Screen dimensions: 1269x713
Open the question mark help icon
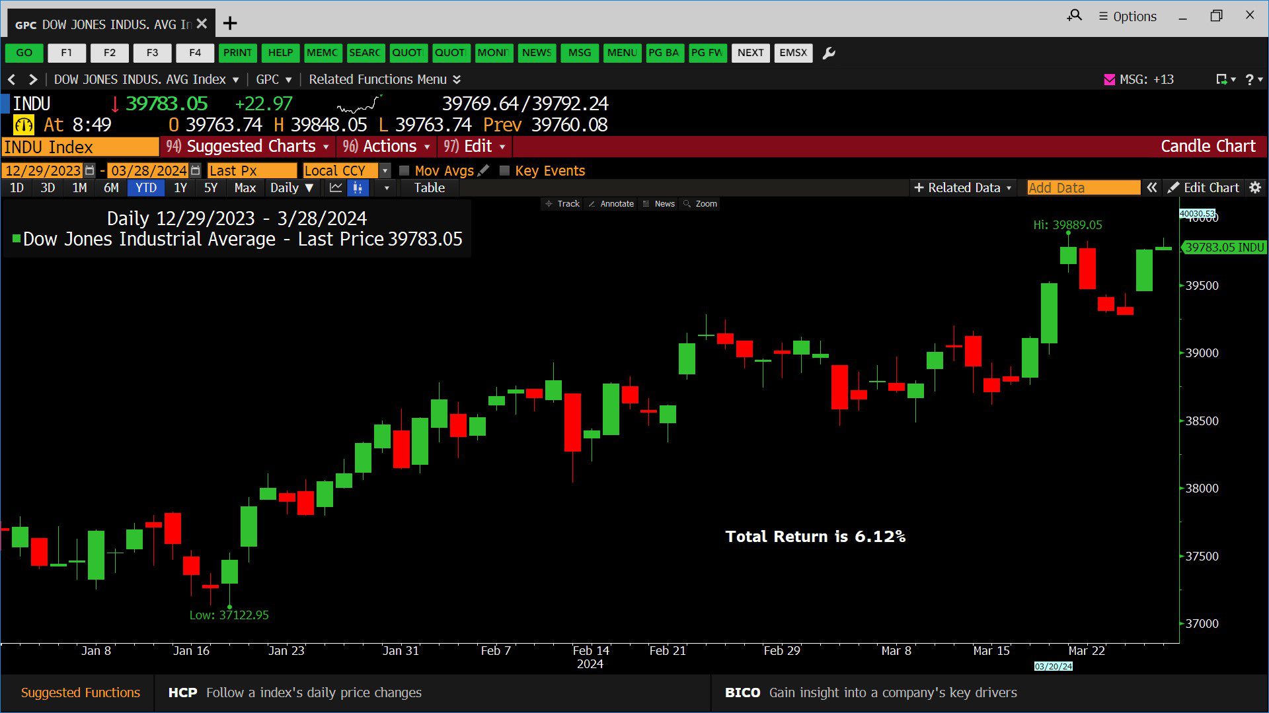[1249, 80]
